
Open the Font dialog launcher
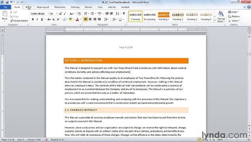(80, 25)
